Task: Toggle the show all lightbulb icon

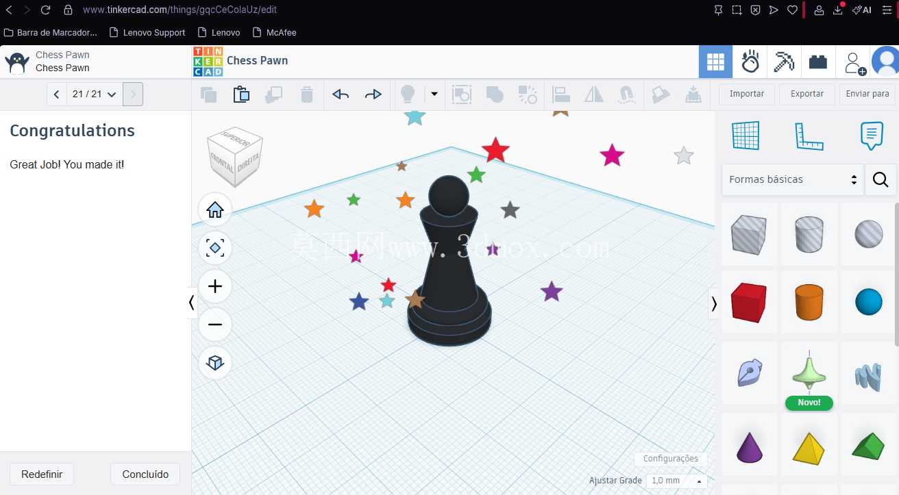Action: tap(408, 94)
